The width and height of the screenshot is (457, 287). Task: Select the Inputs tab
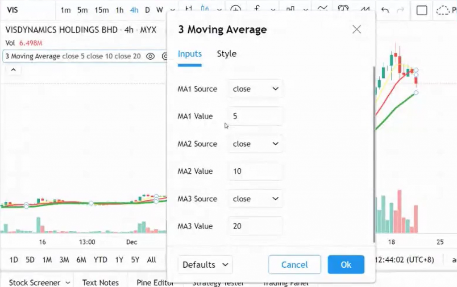click(x=190, y=54)
